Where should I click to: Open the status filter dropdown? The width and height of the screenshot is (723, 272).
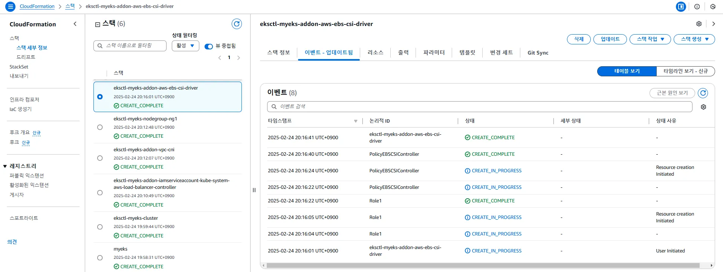(x=185, y=46)
